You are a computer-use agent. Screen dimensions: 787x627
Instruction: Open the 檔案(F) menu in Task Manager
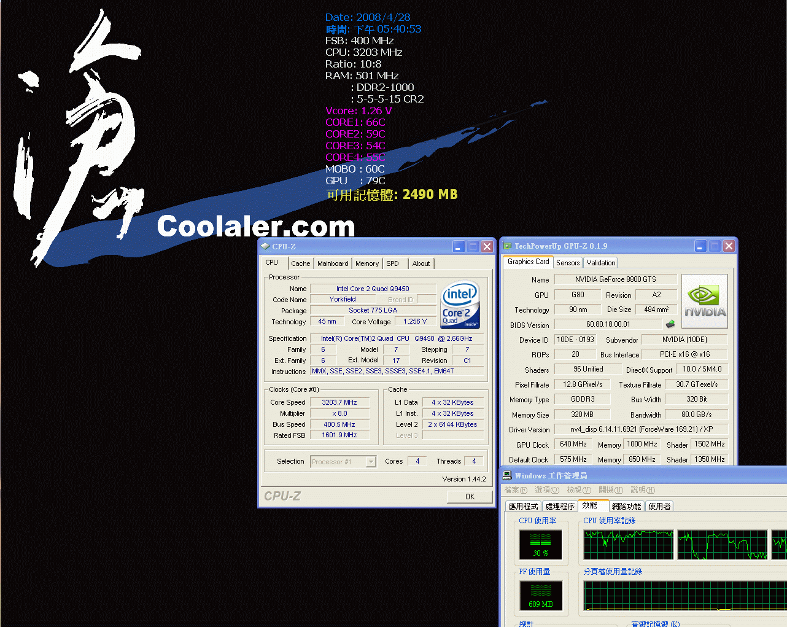pos(516,490)
